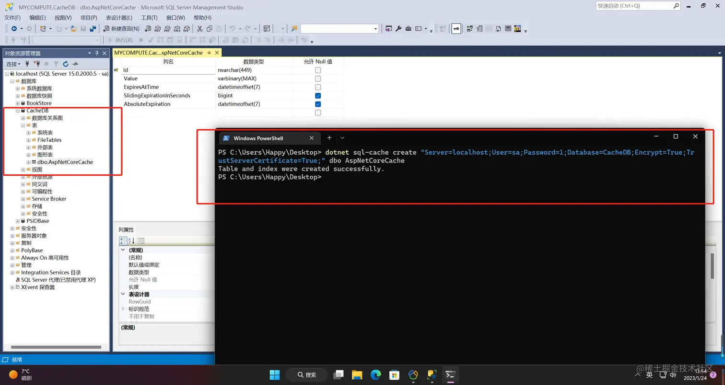Open the 视图(V) menu
The image size is (725, 385).
[x=63, y=18]
